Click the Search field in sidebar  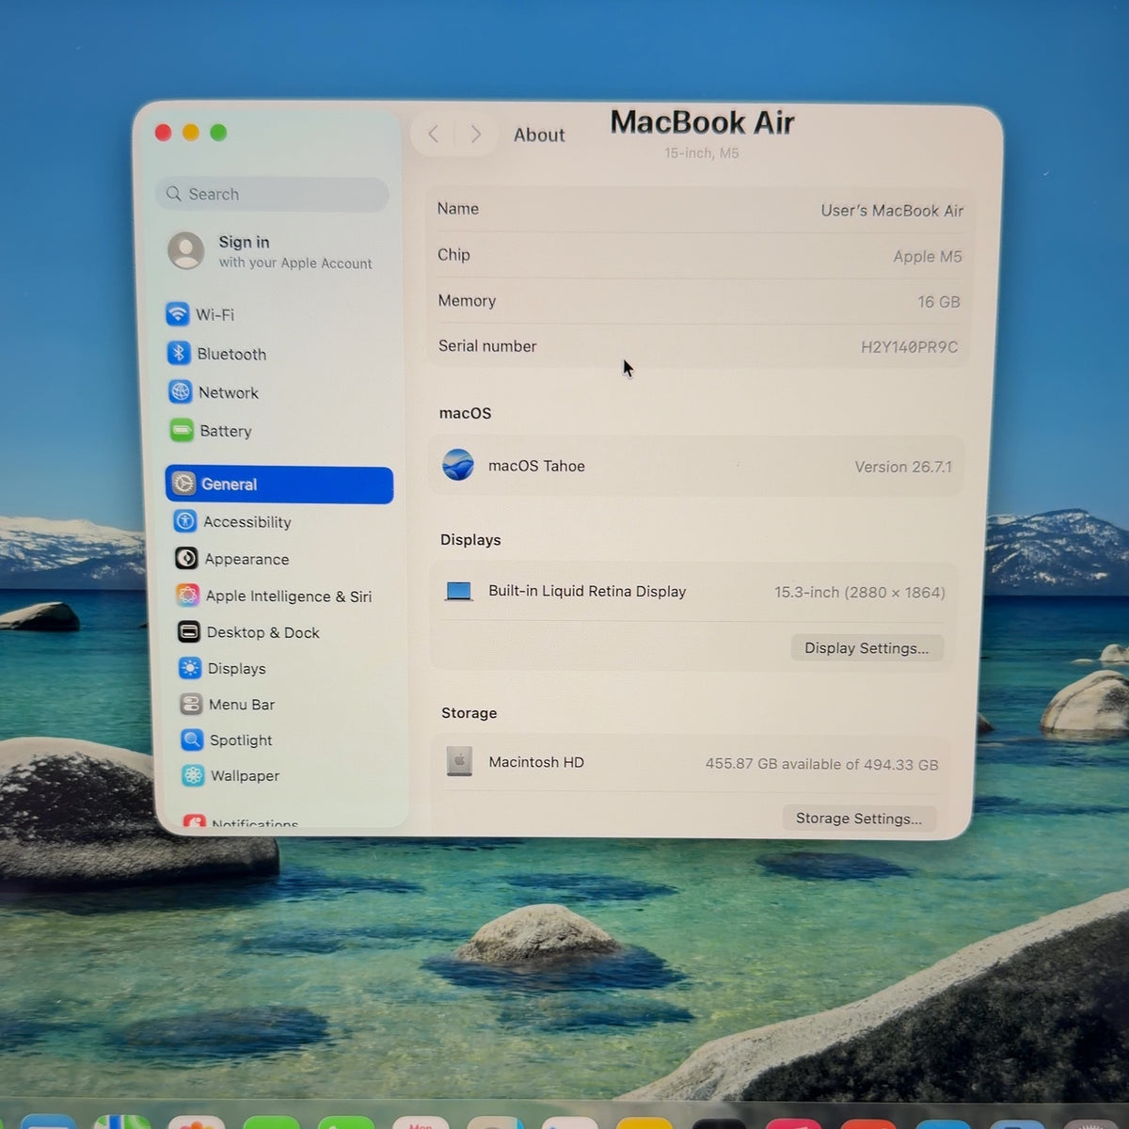tap(272, 194)
